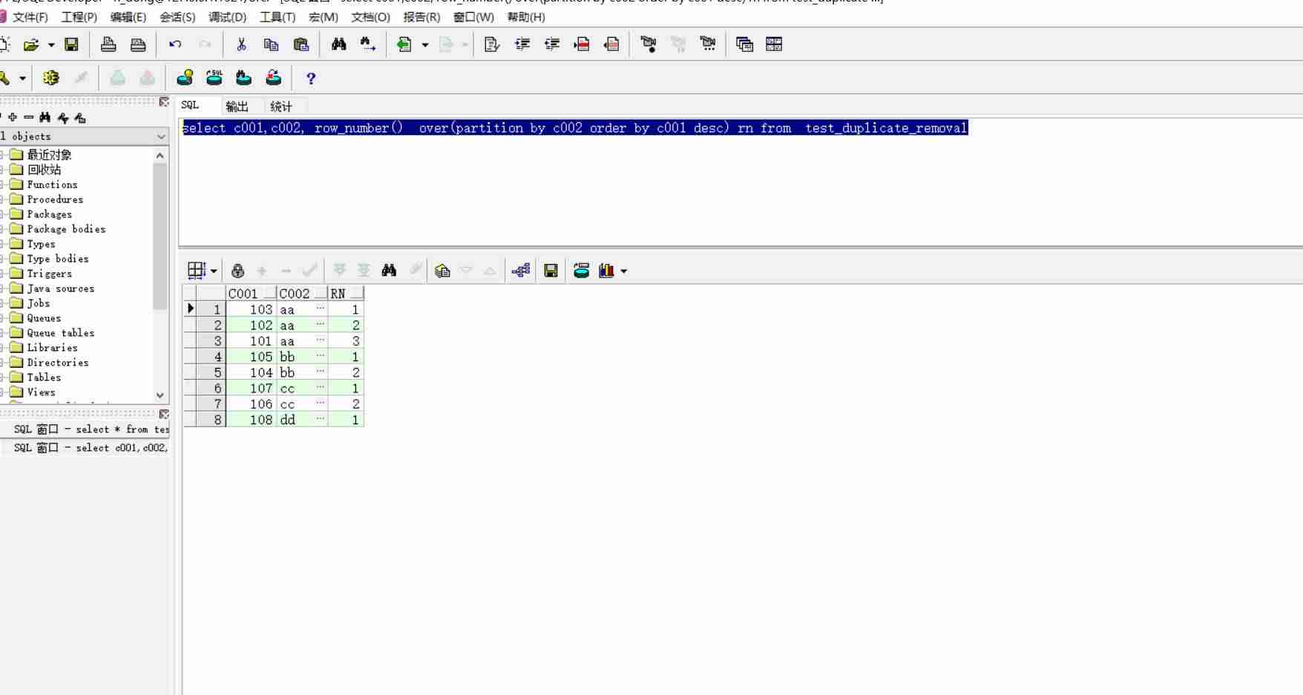Open the chart icon dropdown arrow
1303x695 pixels.
click(x=623, y=271)
